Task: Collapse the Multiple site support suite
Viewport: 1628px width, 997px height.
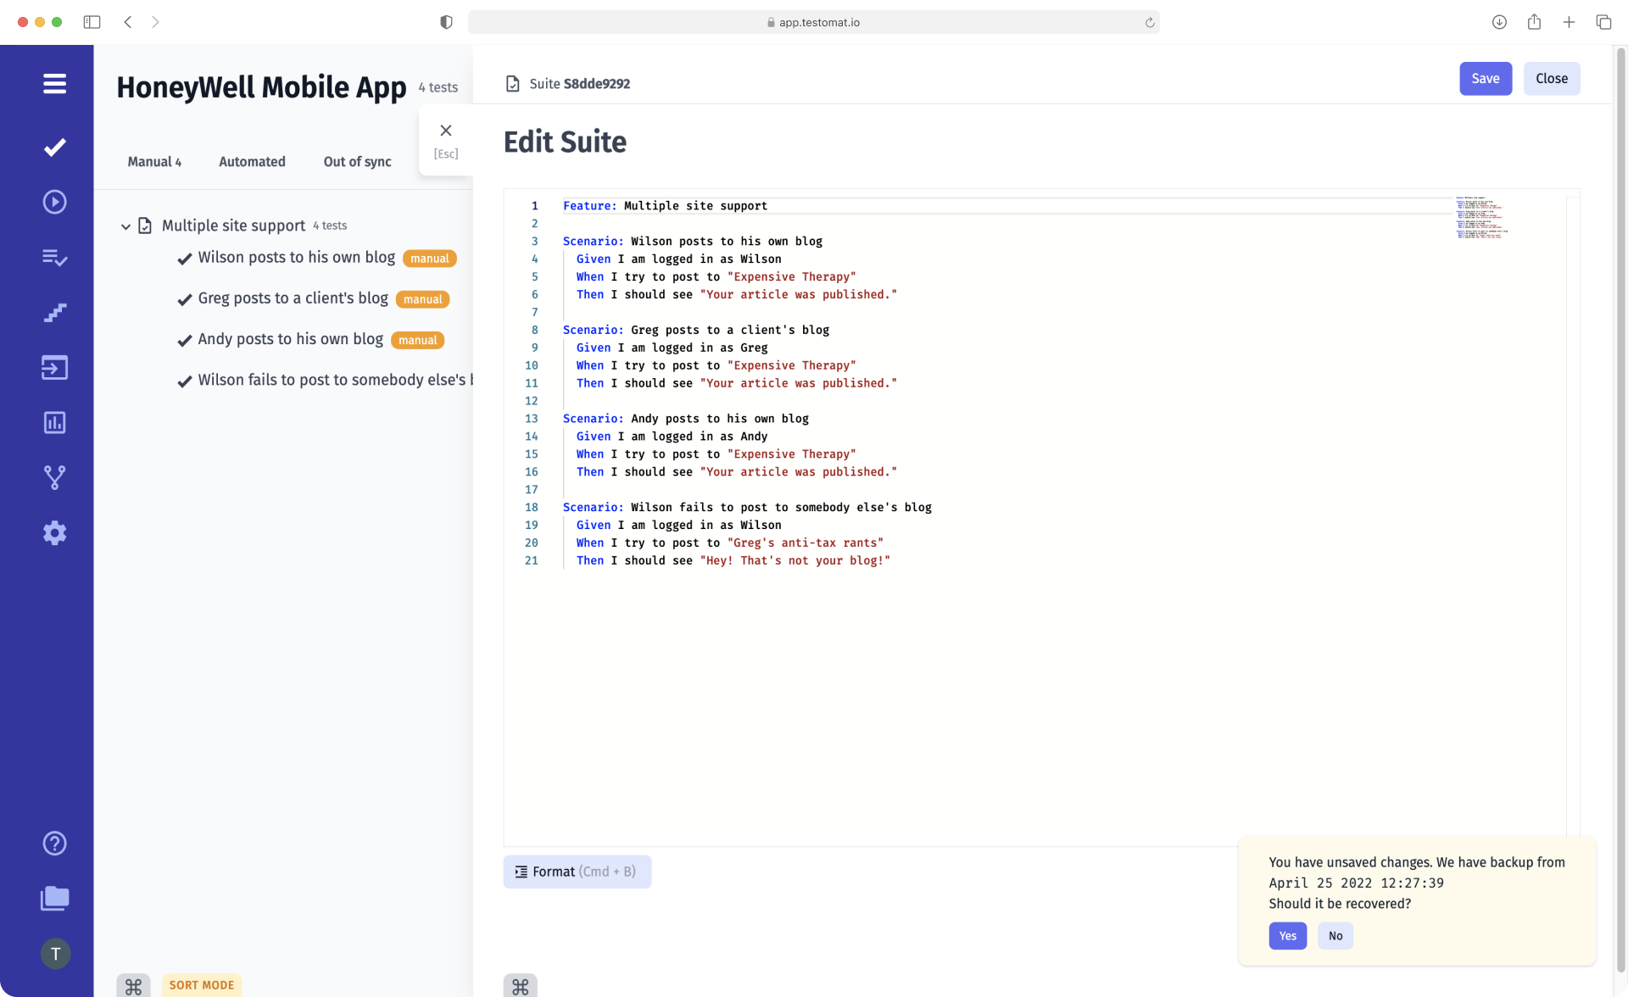Action: pos(125,226)
